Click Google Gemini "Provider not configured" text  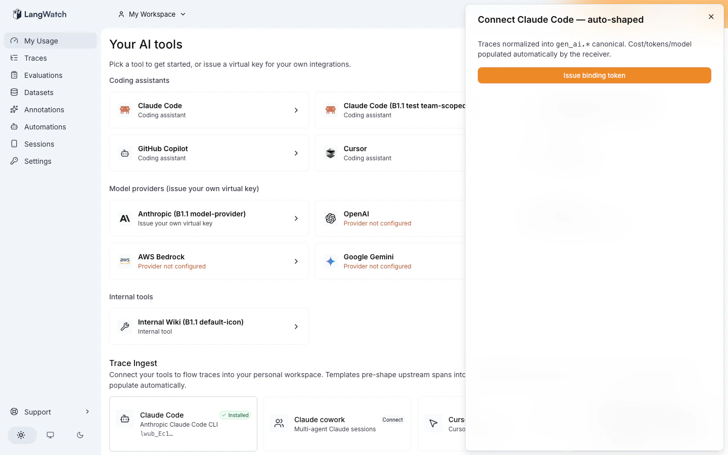point(378,266)
